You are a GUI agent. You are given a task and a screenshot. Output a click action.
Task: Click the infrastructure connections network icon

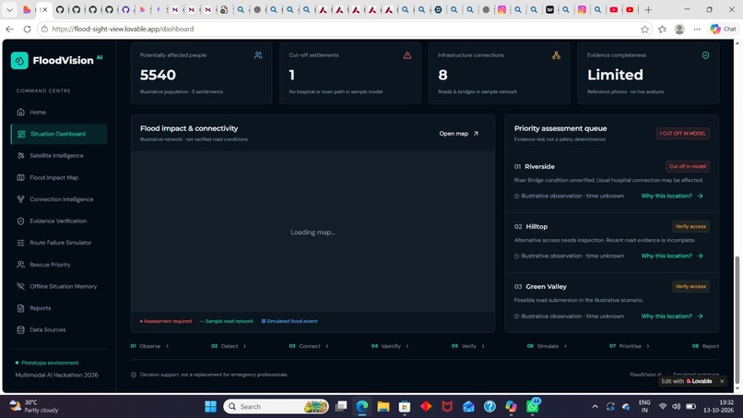556,55
